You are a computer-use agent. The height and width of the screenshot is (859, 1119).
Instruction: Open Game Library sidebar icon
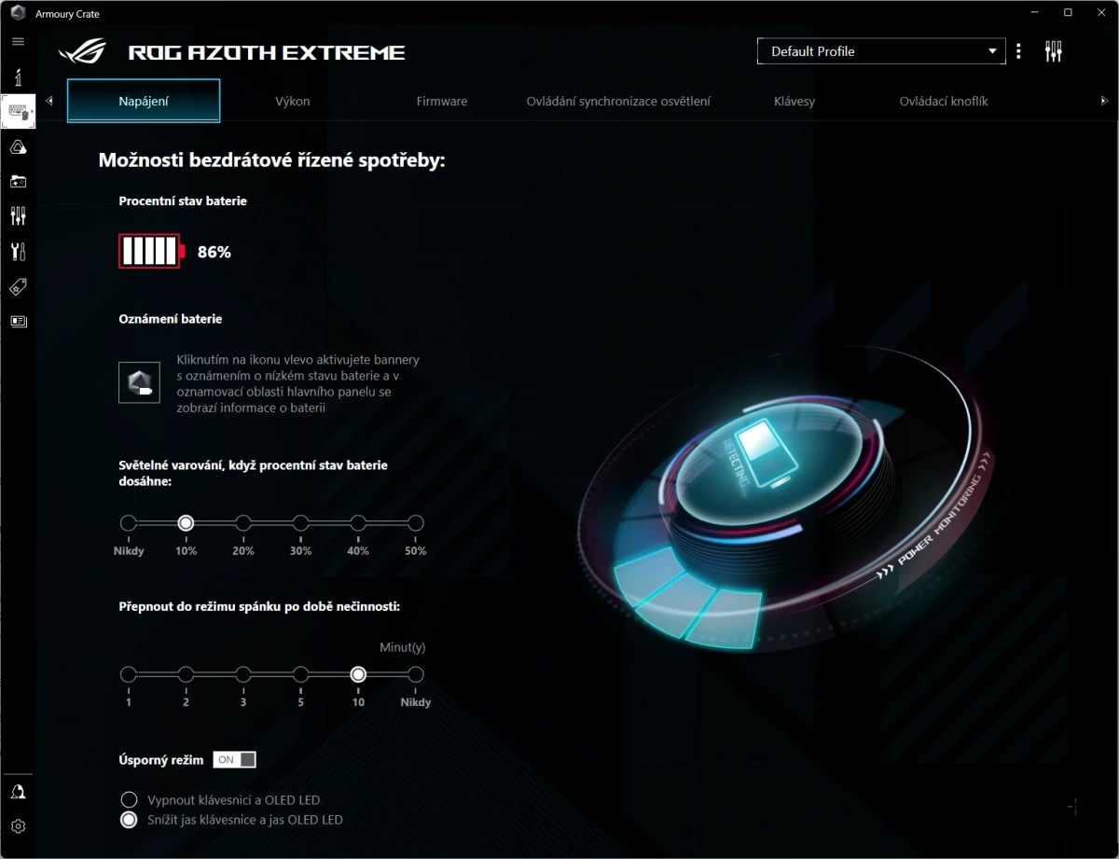tap(18, 181)
